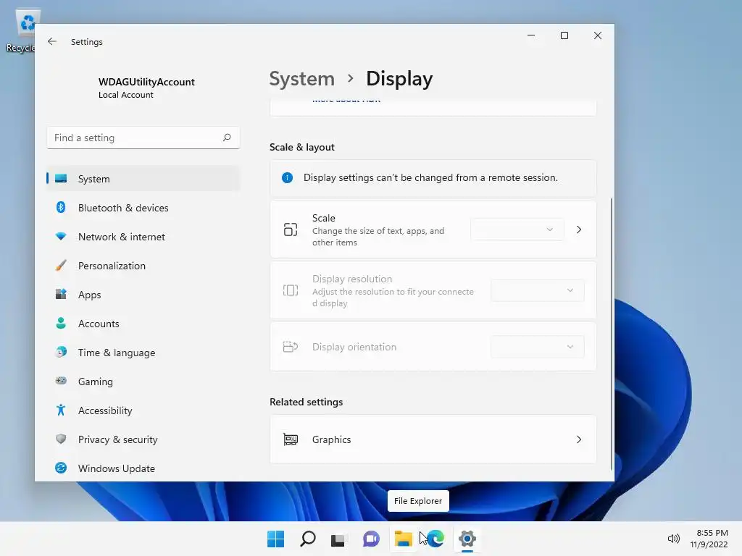Open Accessibility settings

143,410
